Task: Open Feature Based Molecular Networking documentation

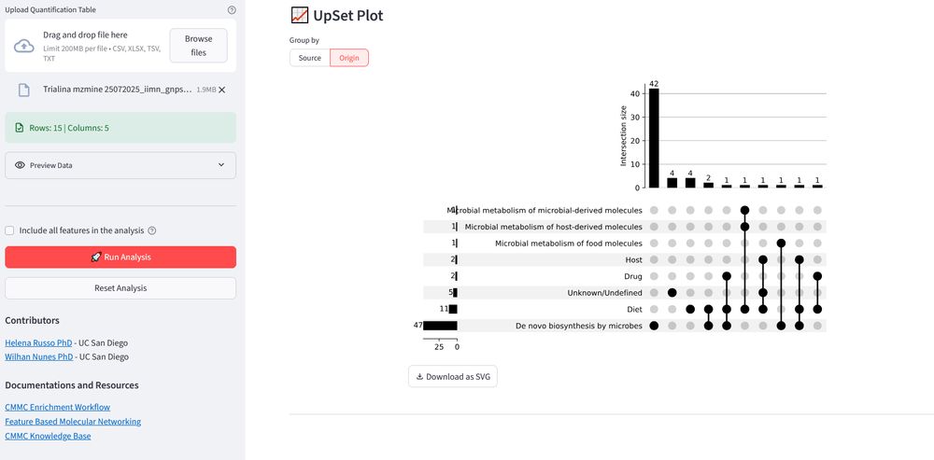Action: 73,422
